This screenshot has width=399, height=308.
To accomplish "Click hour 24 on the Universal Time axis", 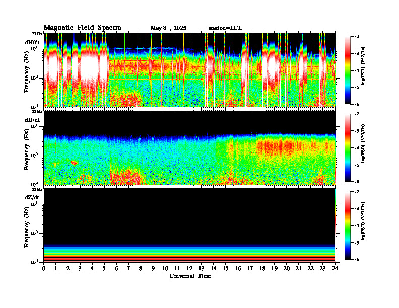I will 335,268.
